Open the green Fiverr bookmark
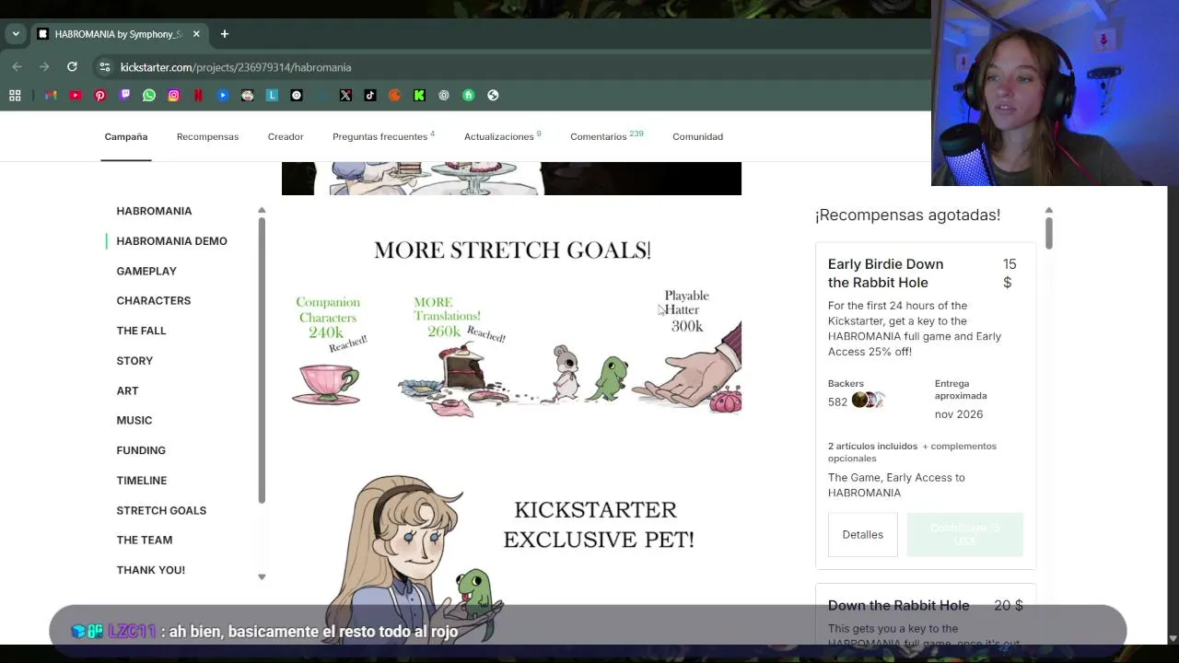The width and height of the screenshot is (1179, 663). [x=468, y=95]
